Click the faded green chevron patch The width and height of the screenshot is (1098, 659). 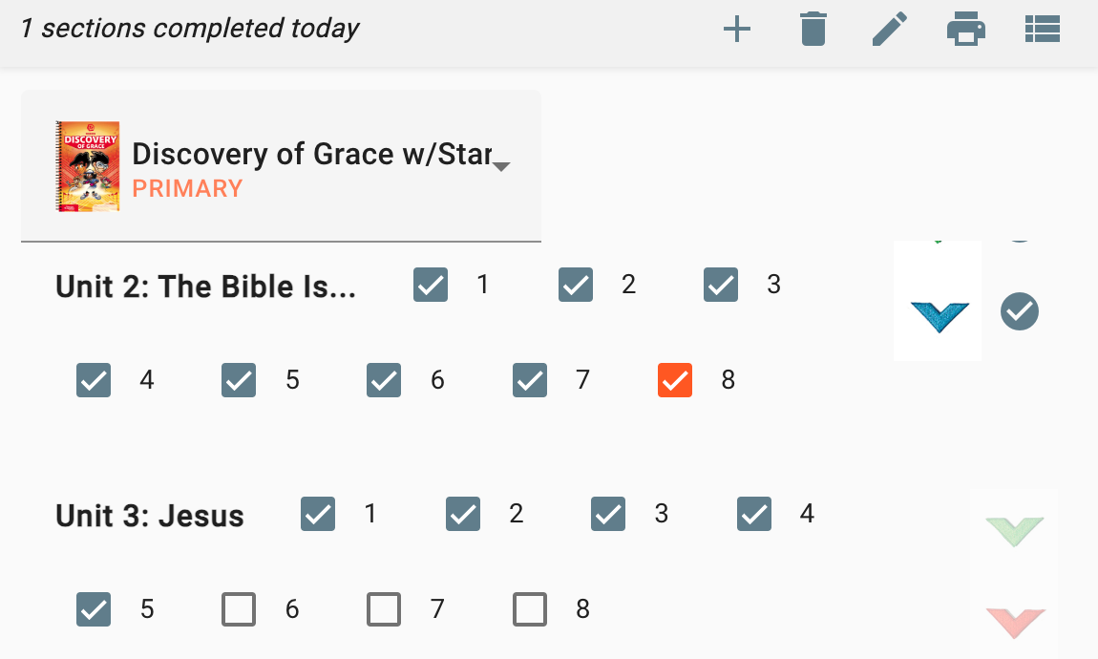[1015, 531]
